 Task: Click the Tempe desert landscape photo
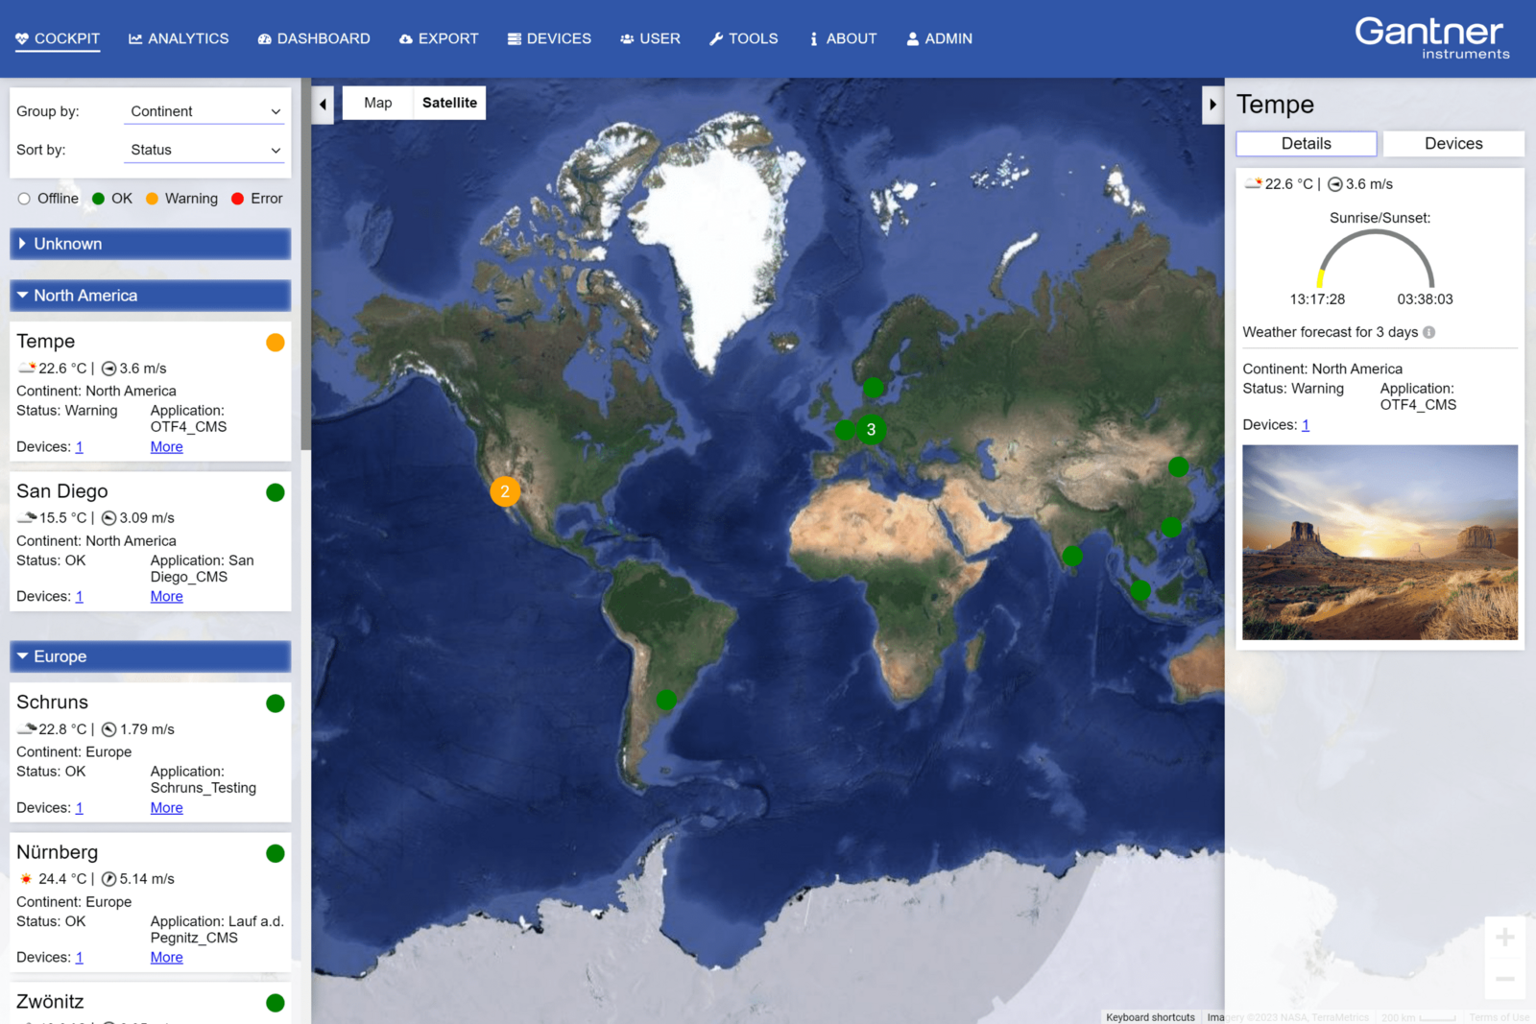click(x=1380, y=542)
